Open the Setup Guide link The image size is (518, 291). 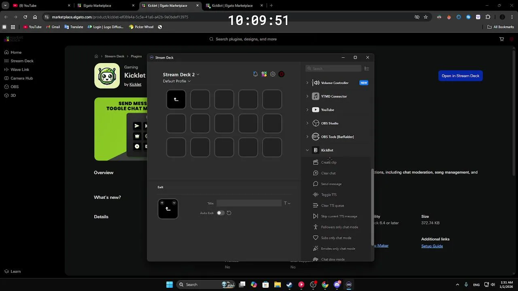click(432, 246)
